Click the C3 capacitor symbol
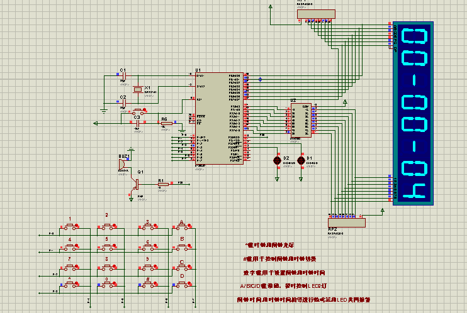Viewport: 467px width, 313px height. pos(138,123)
